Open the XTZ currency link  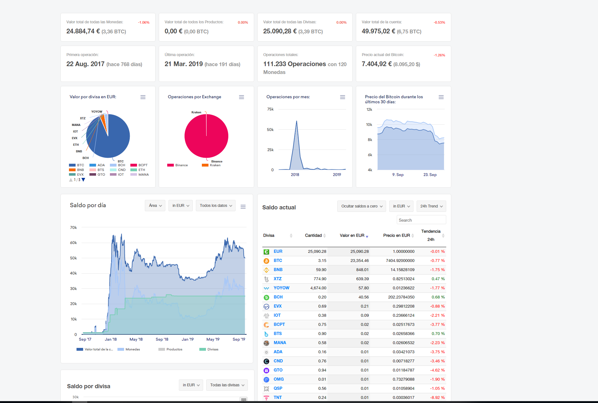(x=277, y=279)
